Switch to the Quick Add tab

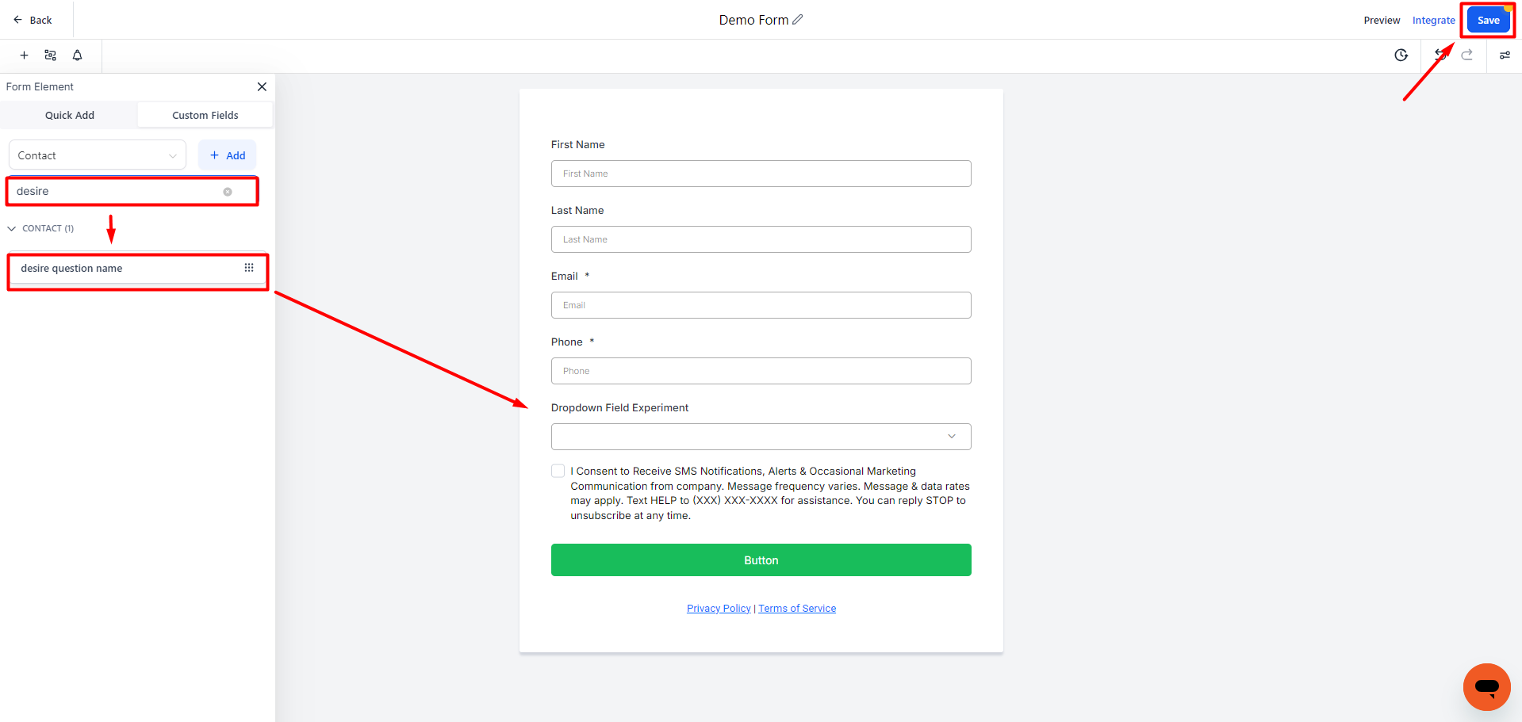[70, 115]
